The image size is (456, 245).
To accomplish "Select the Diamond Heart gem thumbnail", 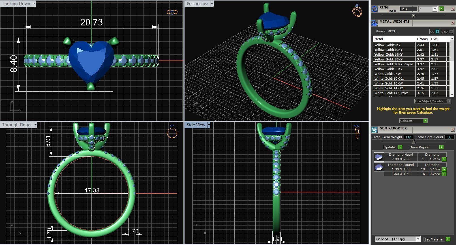I will [x=379, y=157].
